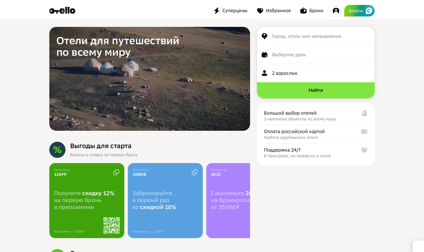Copy the 12APP promo code
The image size is (424, 252).
pyautogui.click(x=116, y=172)
